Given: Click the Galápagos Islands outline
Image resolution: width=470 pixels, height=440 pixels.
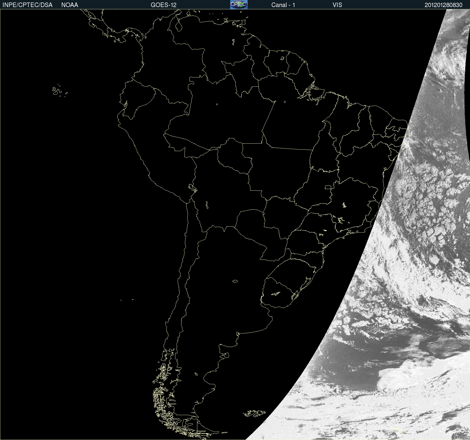Looking at the screenshot, I should [x=60, y=91].
